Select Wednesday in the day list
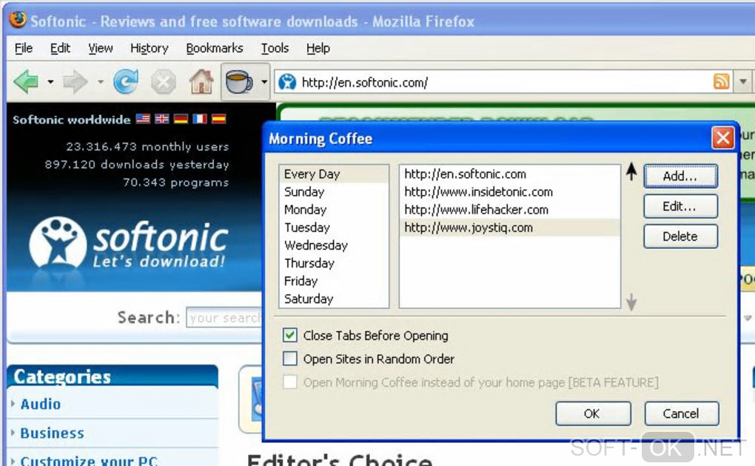This screenshot has height=466, width=755. click(x=334, y=245)
